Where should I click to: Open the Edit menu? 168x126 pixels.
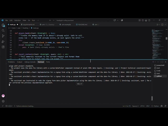pyautogui.click(x=11, y=20)
